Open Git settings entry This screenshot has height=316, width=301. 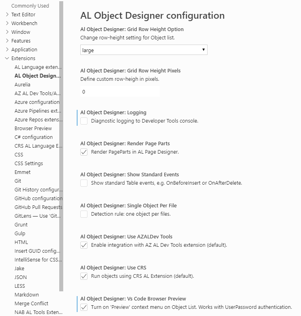point(18,181)
